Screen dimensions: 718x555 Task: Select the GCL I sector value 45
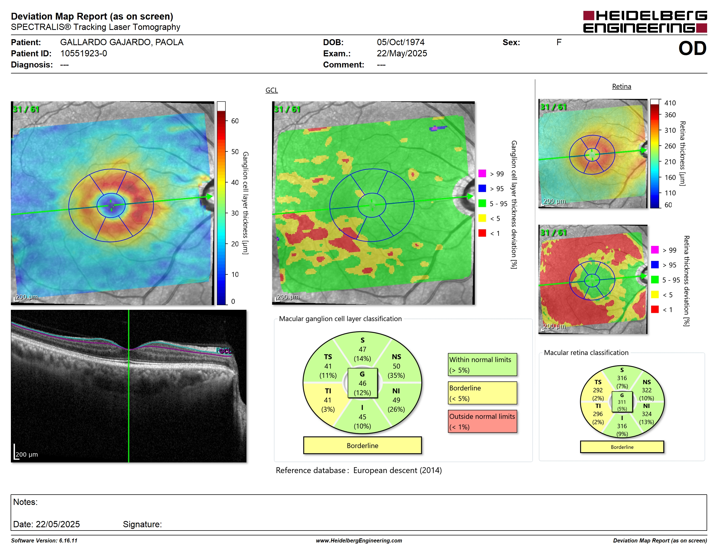coord(362,417)
